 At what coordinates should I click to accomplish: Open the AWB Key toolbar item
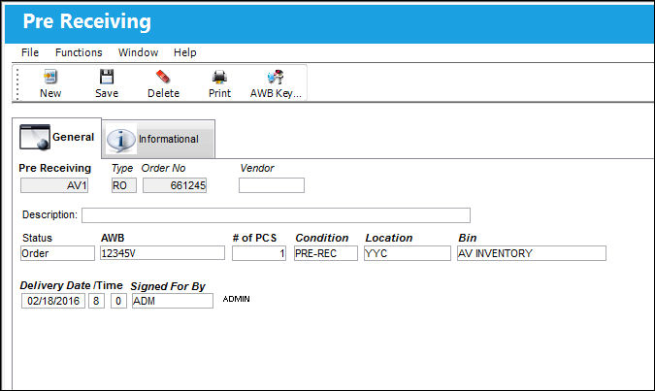point(276,83)
